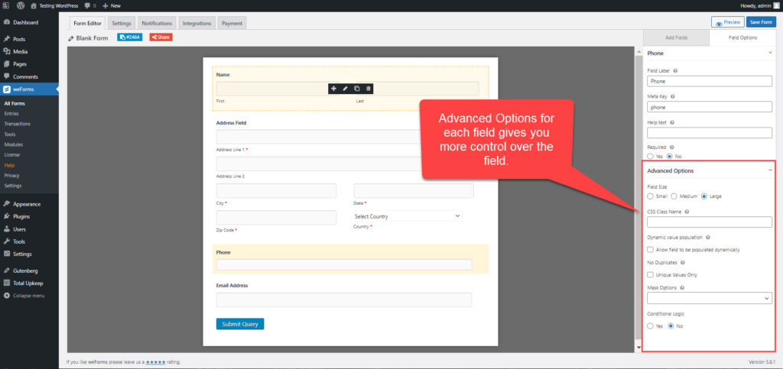Viewport: 783px width, 369px height.
Task: Click the Submit Query button
Action: (x=240, y=324)
